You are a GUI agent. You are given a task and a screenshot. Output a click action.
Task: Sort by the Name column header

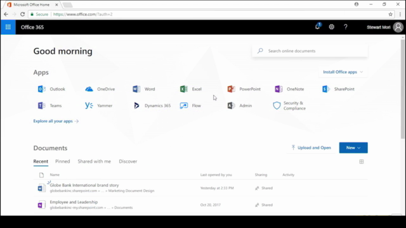55,175
